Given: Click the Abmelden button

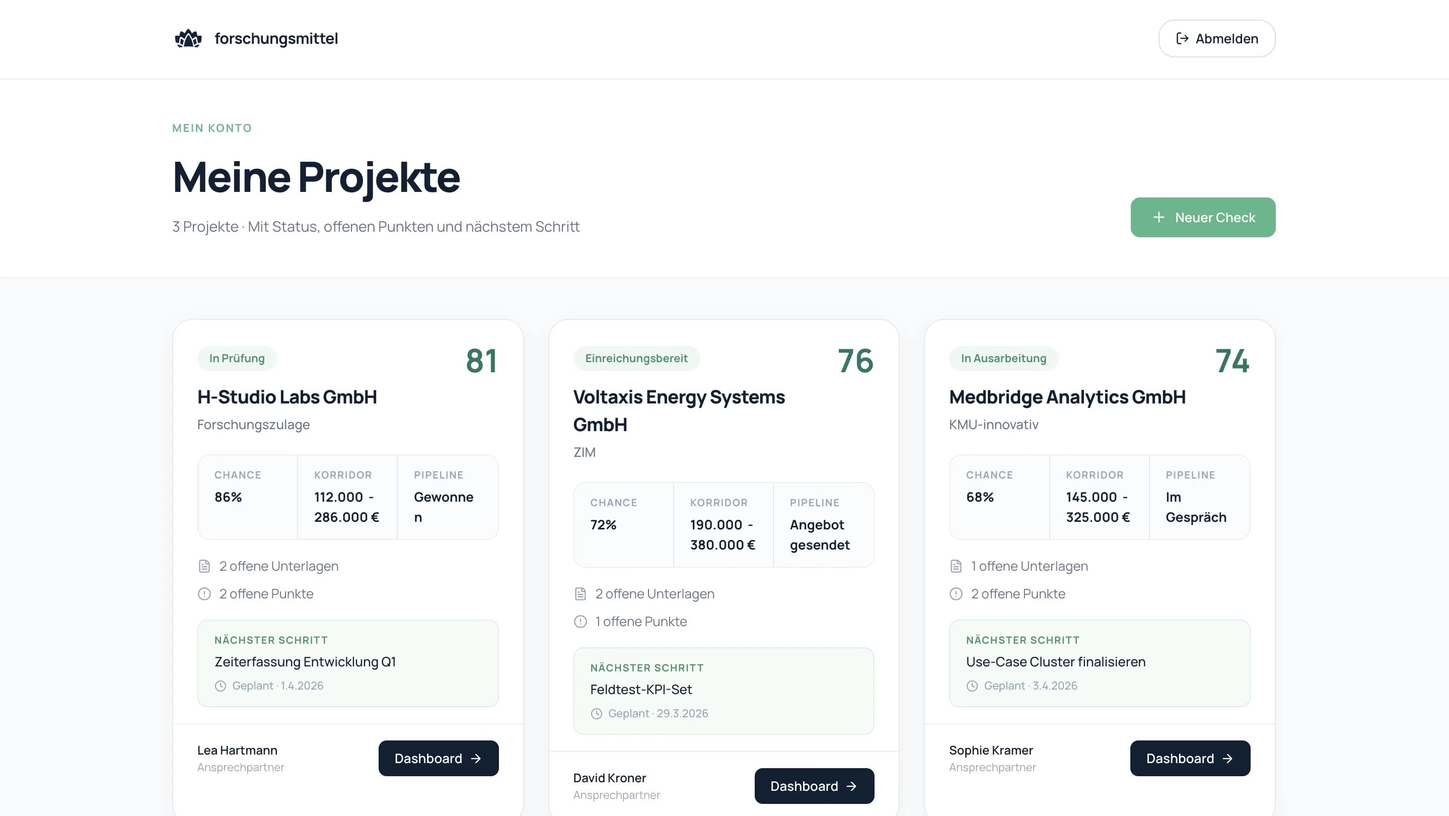Looking at the screenshot, I should pyautogui.click(x=1216, y=38).
